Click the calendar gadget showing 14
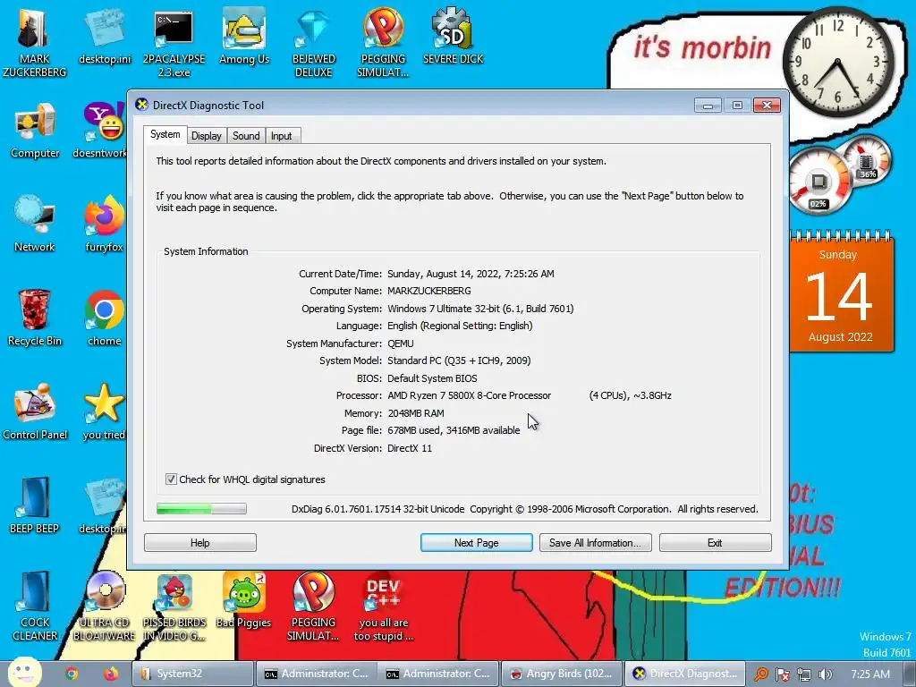This screenshot has height=687, width=916. tap(841, 293)
